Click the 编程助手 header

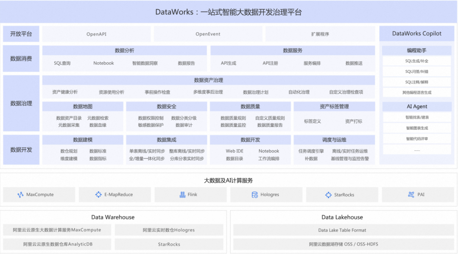click(416, 50)
